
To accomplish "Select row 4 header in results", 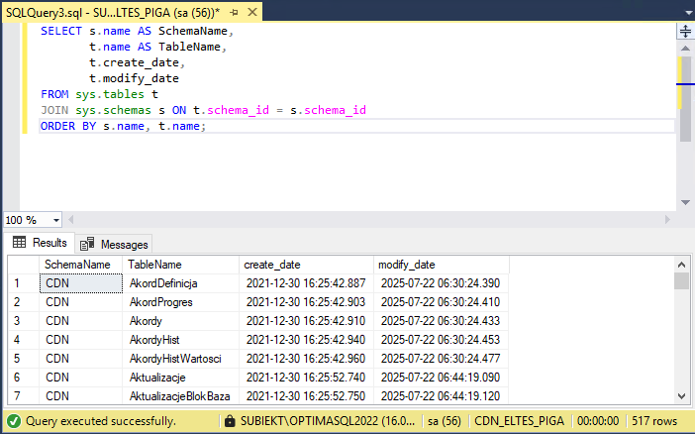I will (x=24, y=340).
